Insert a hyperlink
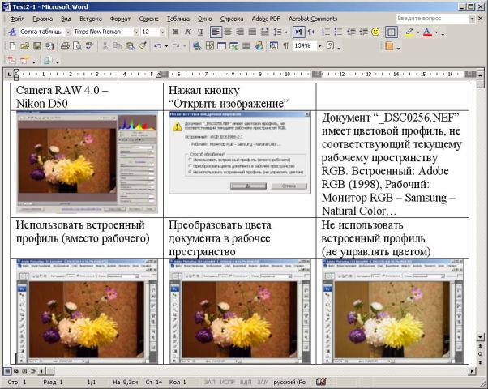 [x=197, y=46]
